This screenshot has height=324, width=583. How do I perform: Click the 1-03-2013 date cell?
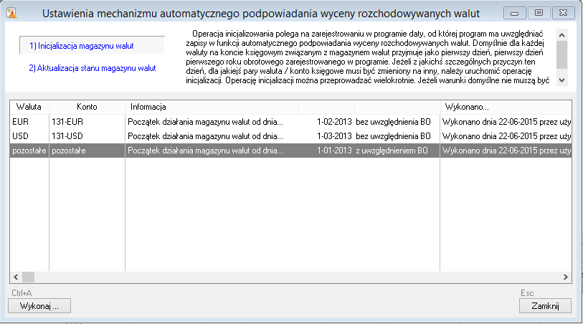334,136
